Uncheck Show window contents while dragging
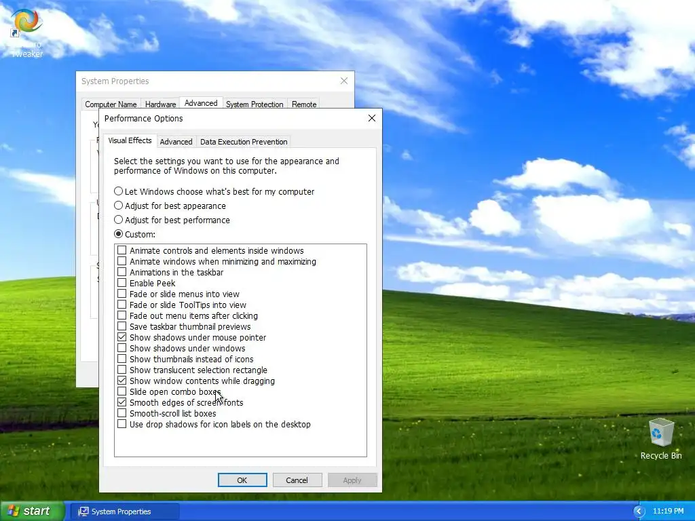The image size is (695, 521). click(x=122, y=381)
